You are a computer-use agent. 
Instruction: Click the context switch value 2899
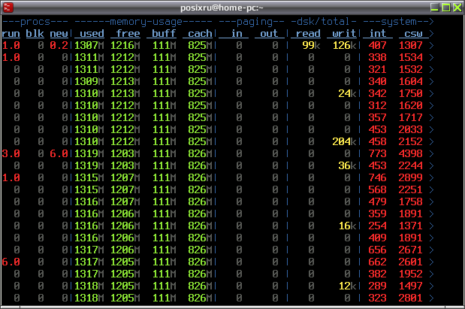(411, 177)
